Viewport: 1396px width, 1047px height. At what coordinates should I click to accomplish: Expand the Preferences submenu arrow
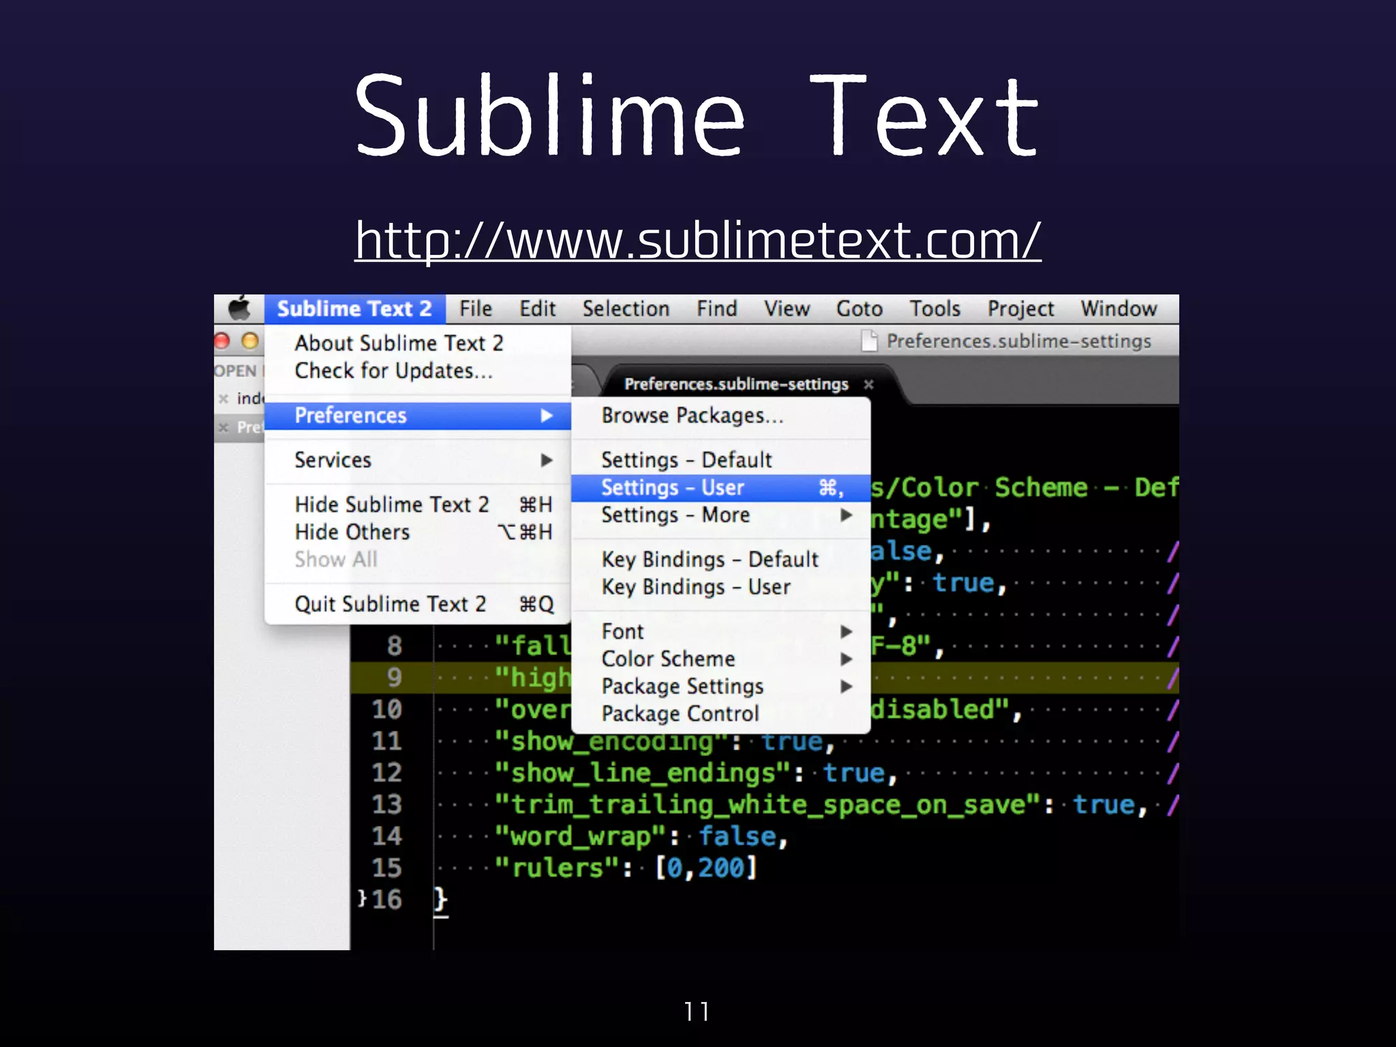click(x=546, y=416)
